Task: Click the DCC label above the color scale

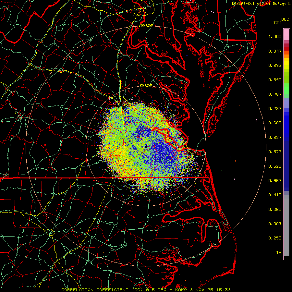Action: (285, 19)
